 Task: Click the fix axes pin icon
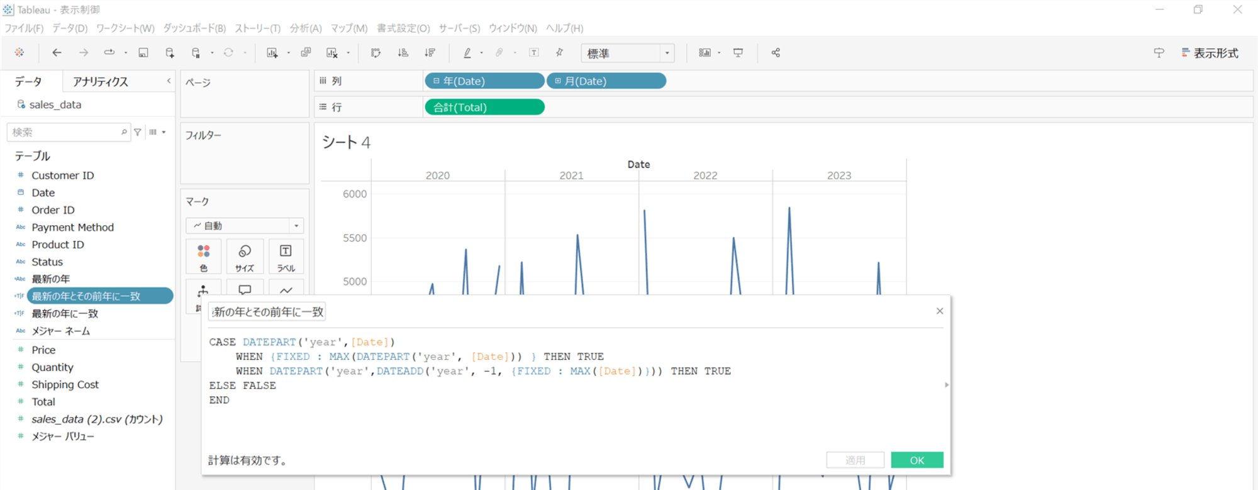point(559,53)
